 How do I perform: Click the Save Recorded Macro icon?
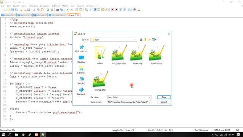click(129, 10)
